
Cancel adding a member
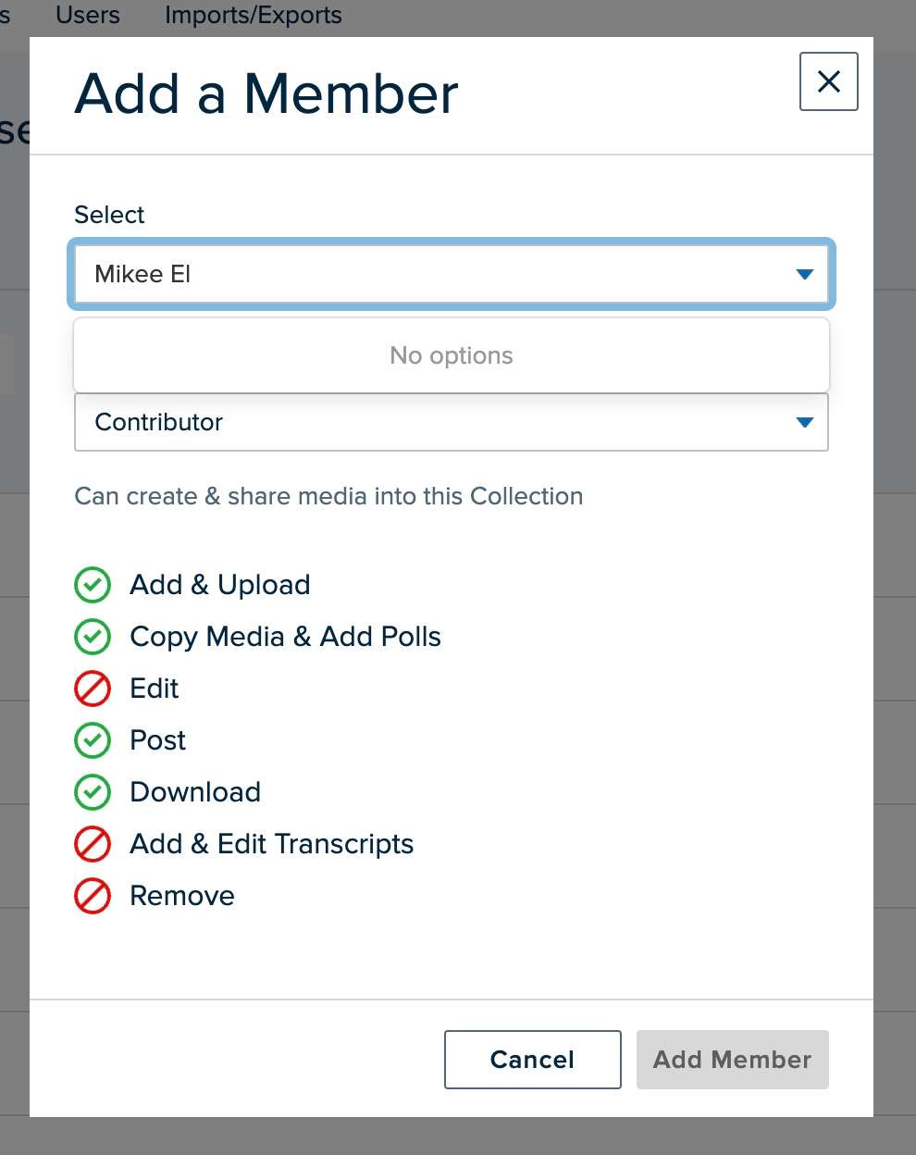532,1060
